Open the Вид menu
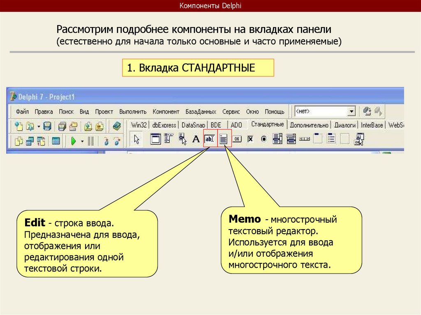 click(84, 111)
